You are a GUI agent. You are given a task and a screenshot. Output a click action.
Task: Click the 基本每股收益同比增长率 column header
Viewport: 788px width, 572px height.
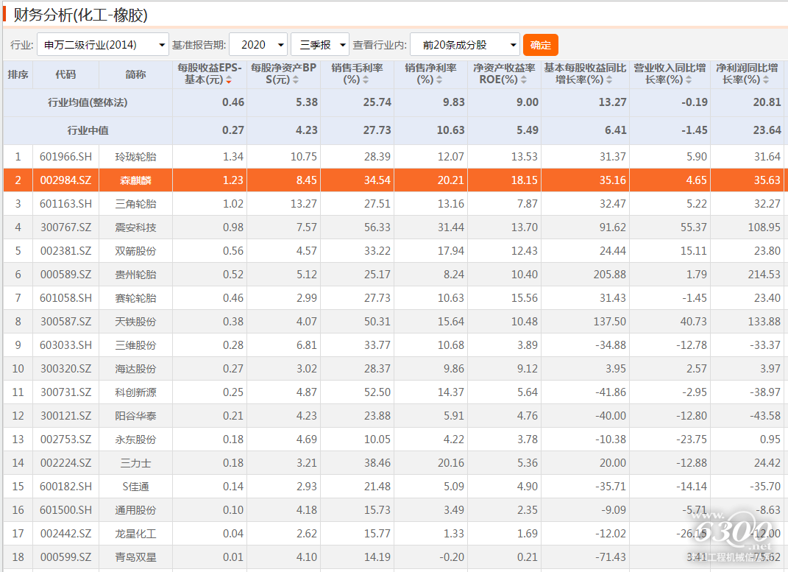click(585, 74)
